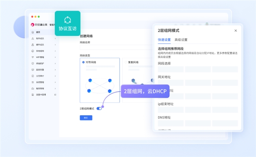
Task: Select the WiFi管理 wifi icon
Action: tap(33, 57)
